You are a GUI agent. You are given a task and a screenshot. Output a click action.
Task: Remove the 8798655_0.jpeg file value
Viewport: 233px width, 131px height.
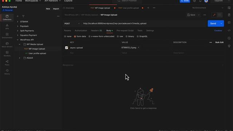[x=138, y=48]
